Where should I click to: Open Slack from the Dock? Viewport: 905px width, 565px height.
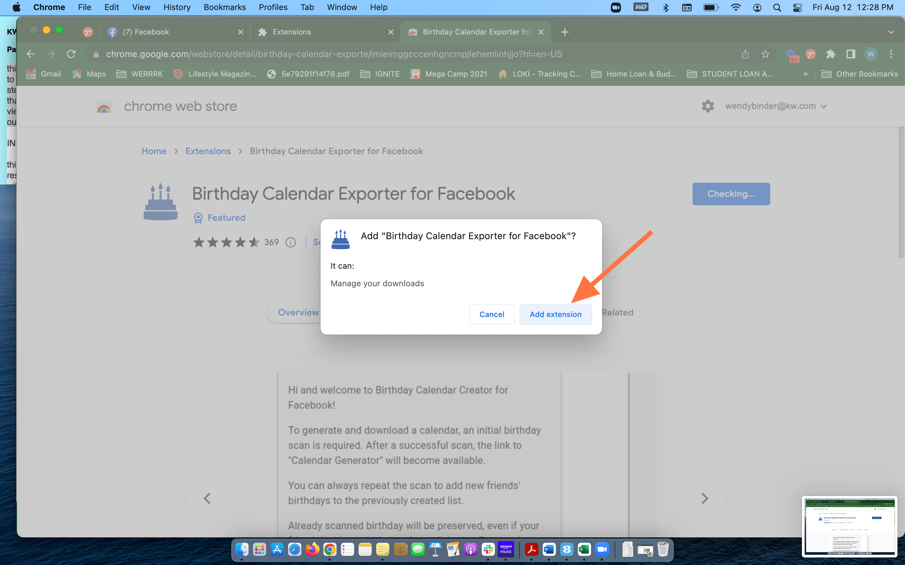pyautogui.click(x=488, y=549)
